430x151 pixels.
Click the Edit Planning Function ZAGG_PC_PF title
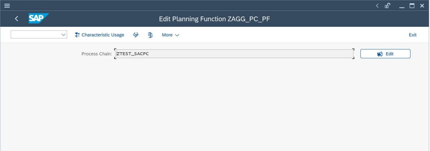pos(215,19)
